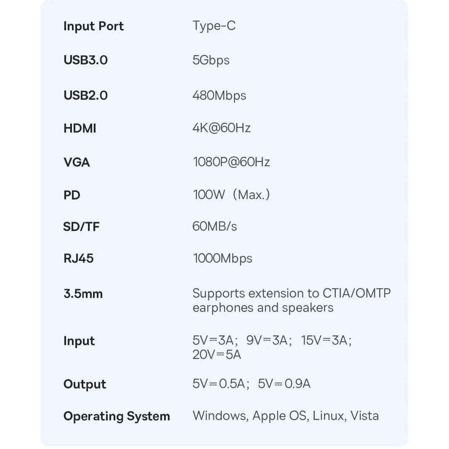Select the CTIA/OMTP earphones description text
Viewport: 449px width, 449px height.
click(291, 300)
